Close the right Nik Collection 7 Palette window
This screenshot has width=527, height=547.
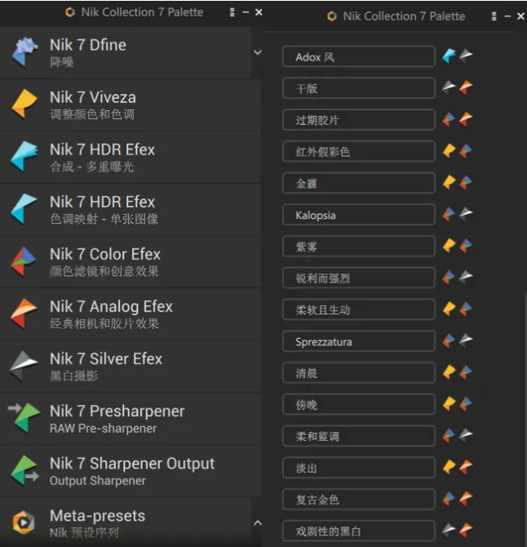click(520, 16)
